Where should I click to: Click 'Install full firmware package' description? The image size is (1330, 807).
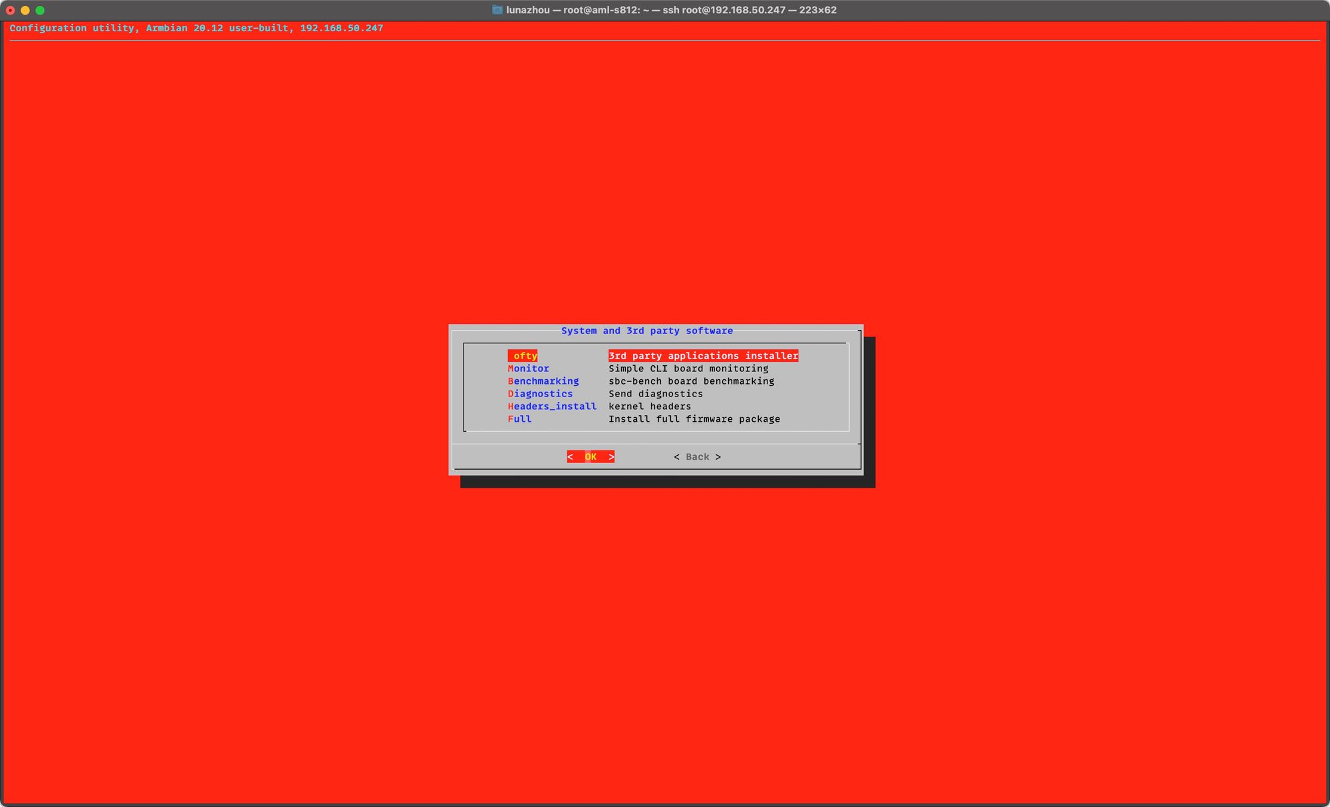coord(694,419)
